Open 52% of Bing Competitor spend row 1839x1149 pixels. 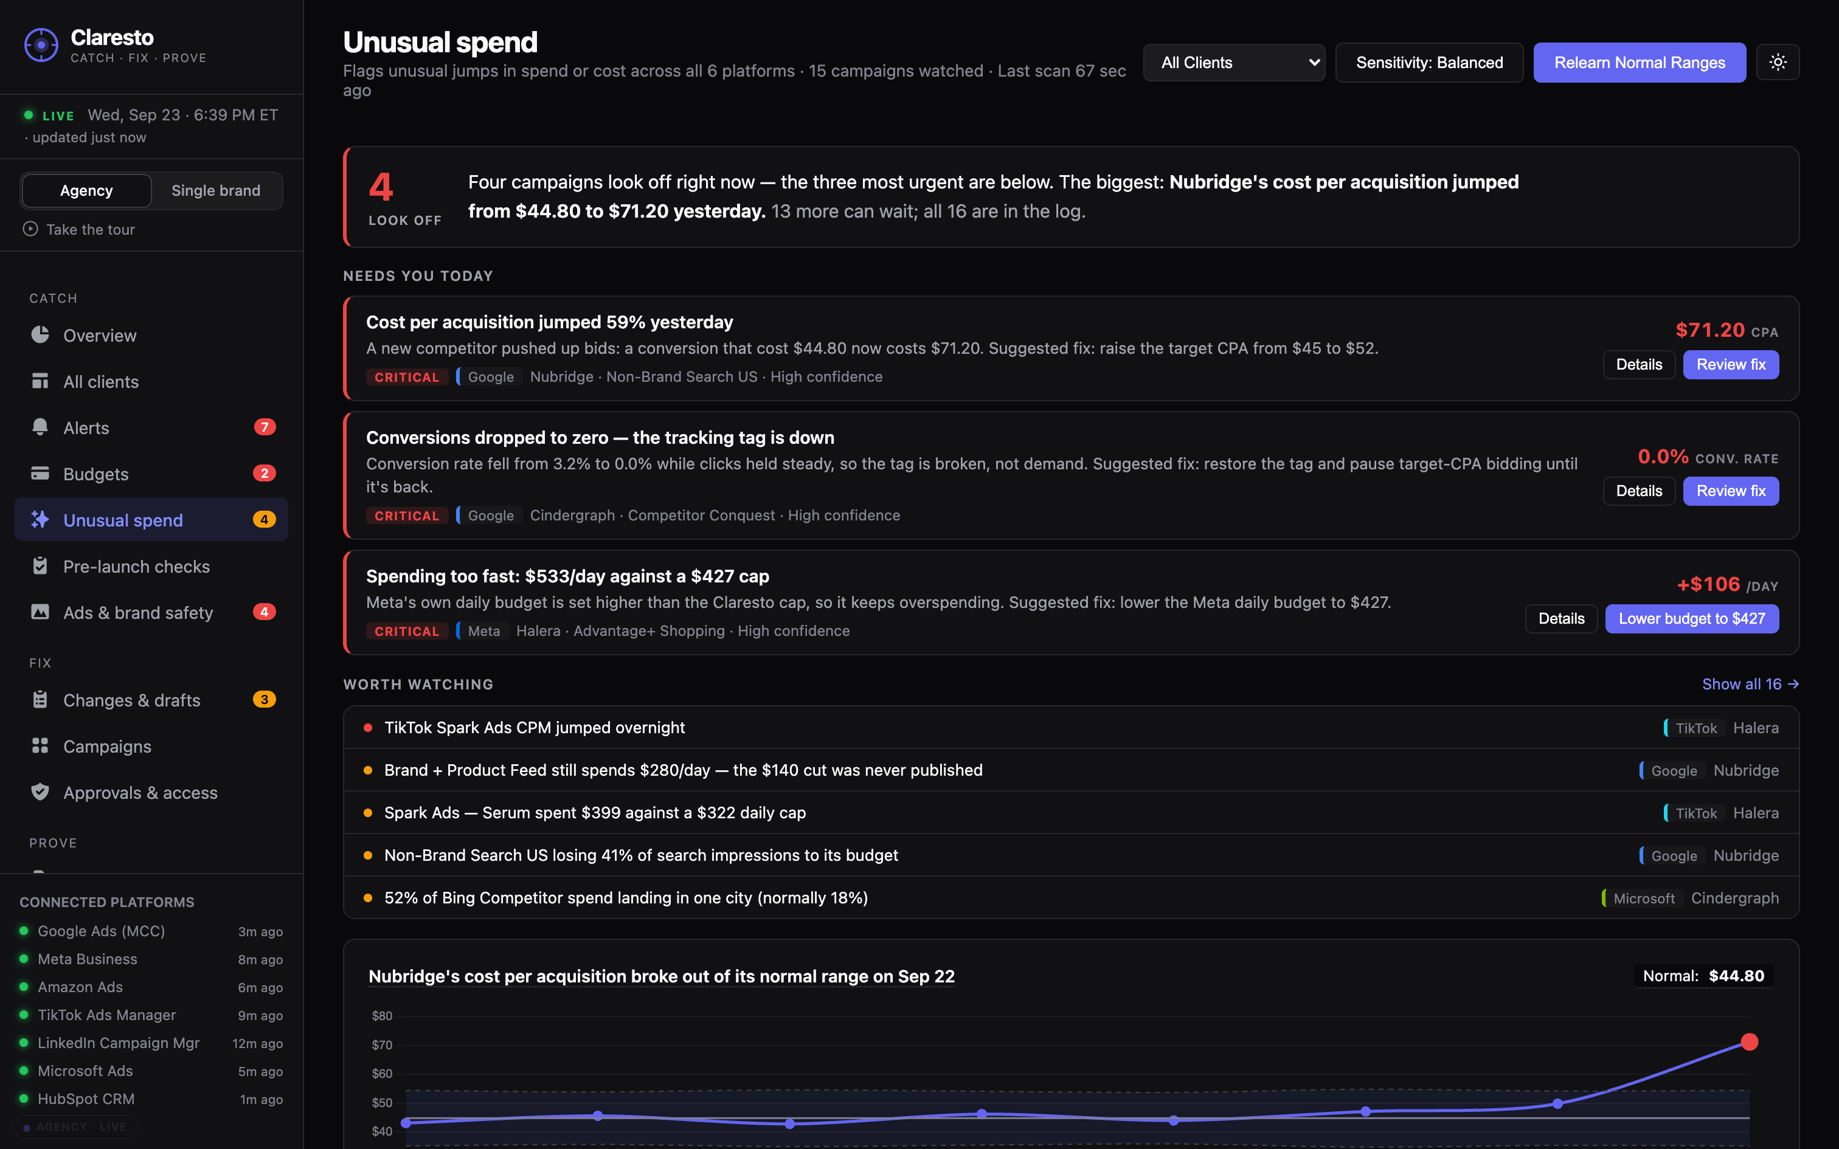1071,897
